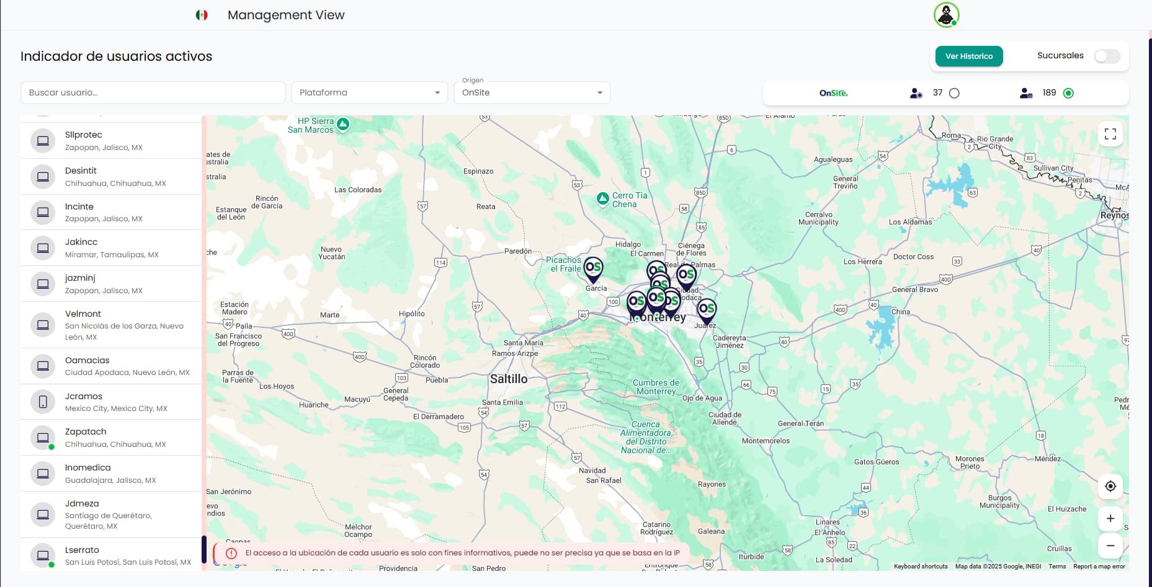Open the user avatar profile icon
This screenshot has height=587, width=1152.
(x=946, y=15)
